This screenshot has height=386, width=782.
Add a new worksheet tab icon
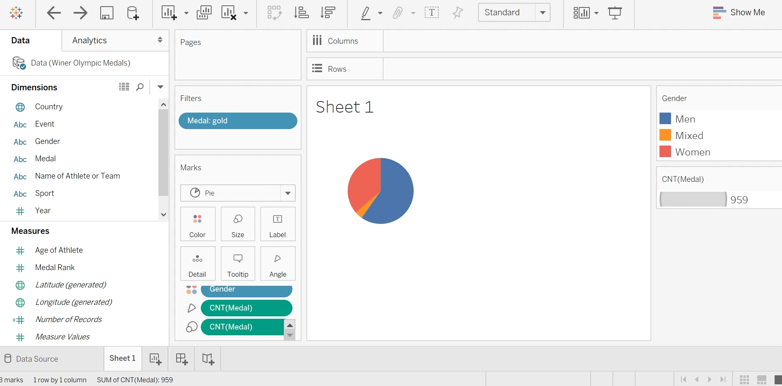[155, 359]
